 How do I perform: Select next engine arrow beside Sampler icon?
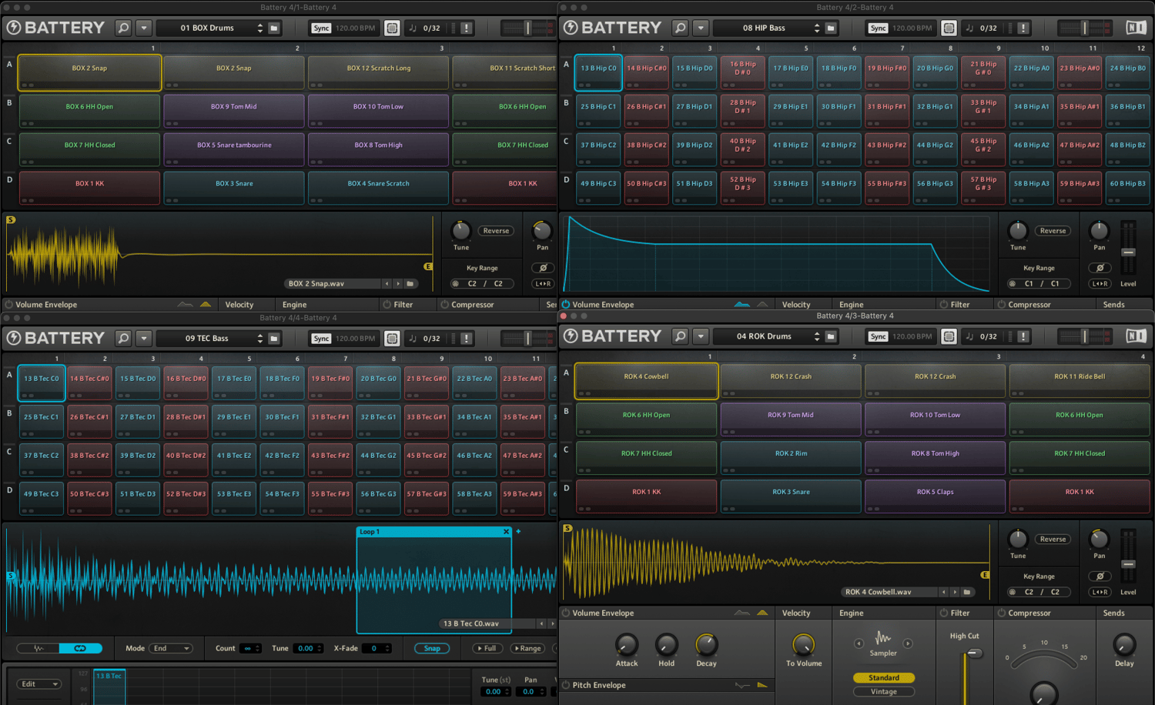[x=908, y=643]
